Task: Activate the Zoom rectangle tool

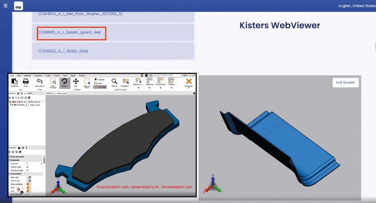Action: (53, 83)
